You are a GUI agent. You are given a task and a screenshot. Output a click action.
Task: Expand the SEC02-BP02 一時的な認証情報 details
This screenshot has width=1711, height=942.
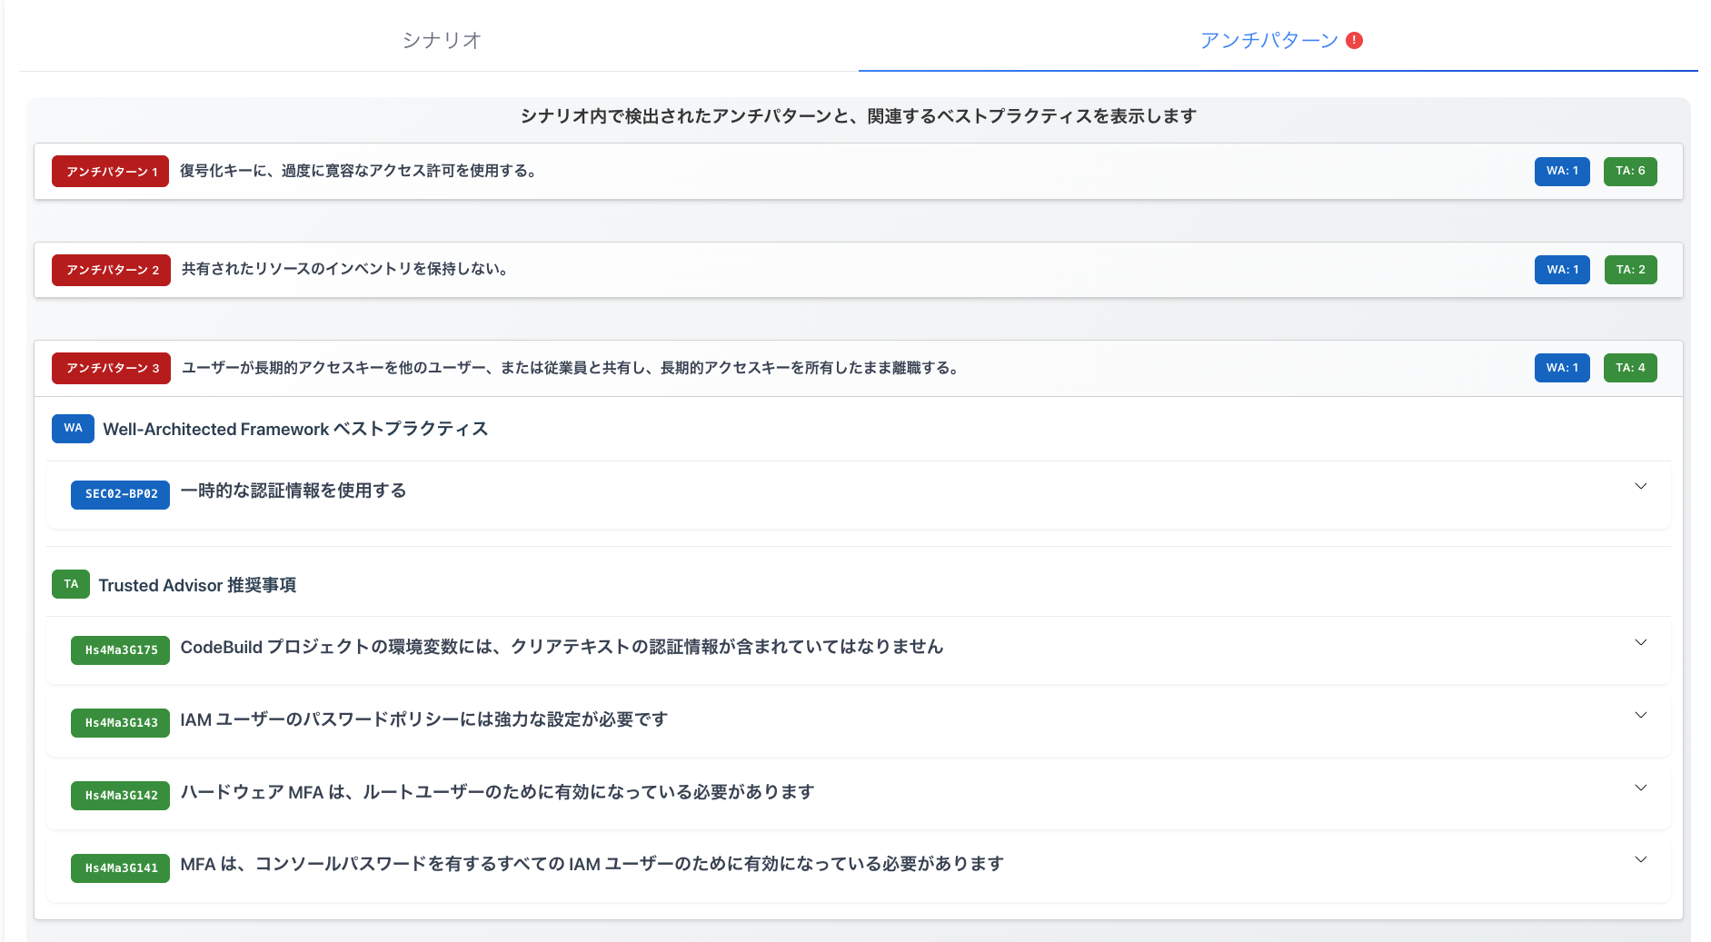click(x=1640, y=486)
